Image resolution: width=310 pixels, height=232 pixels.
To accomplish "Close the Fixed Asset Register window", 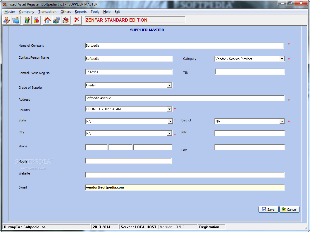I will pos(301,3).
